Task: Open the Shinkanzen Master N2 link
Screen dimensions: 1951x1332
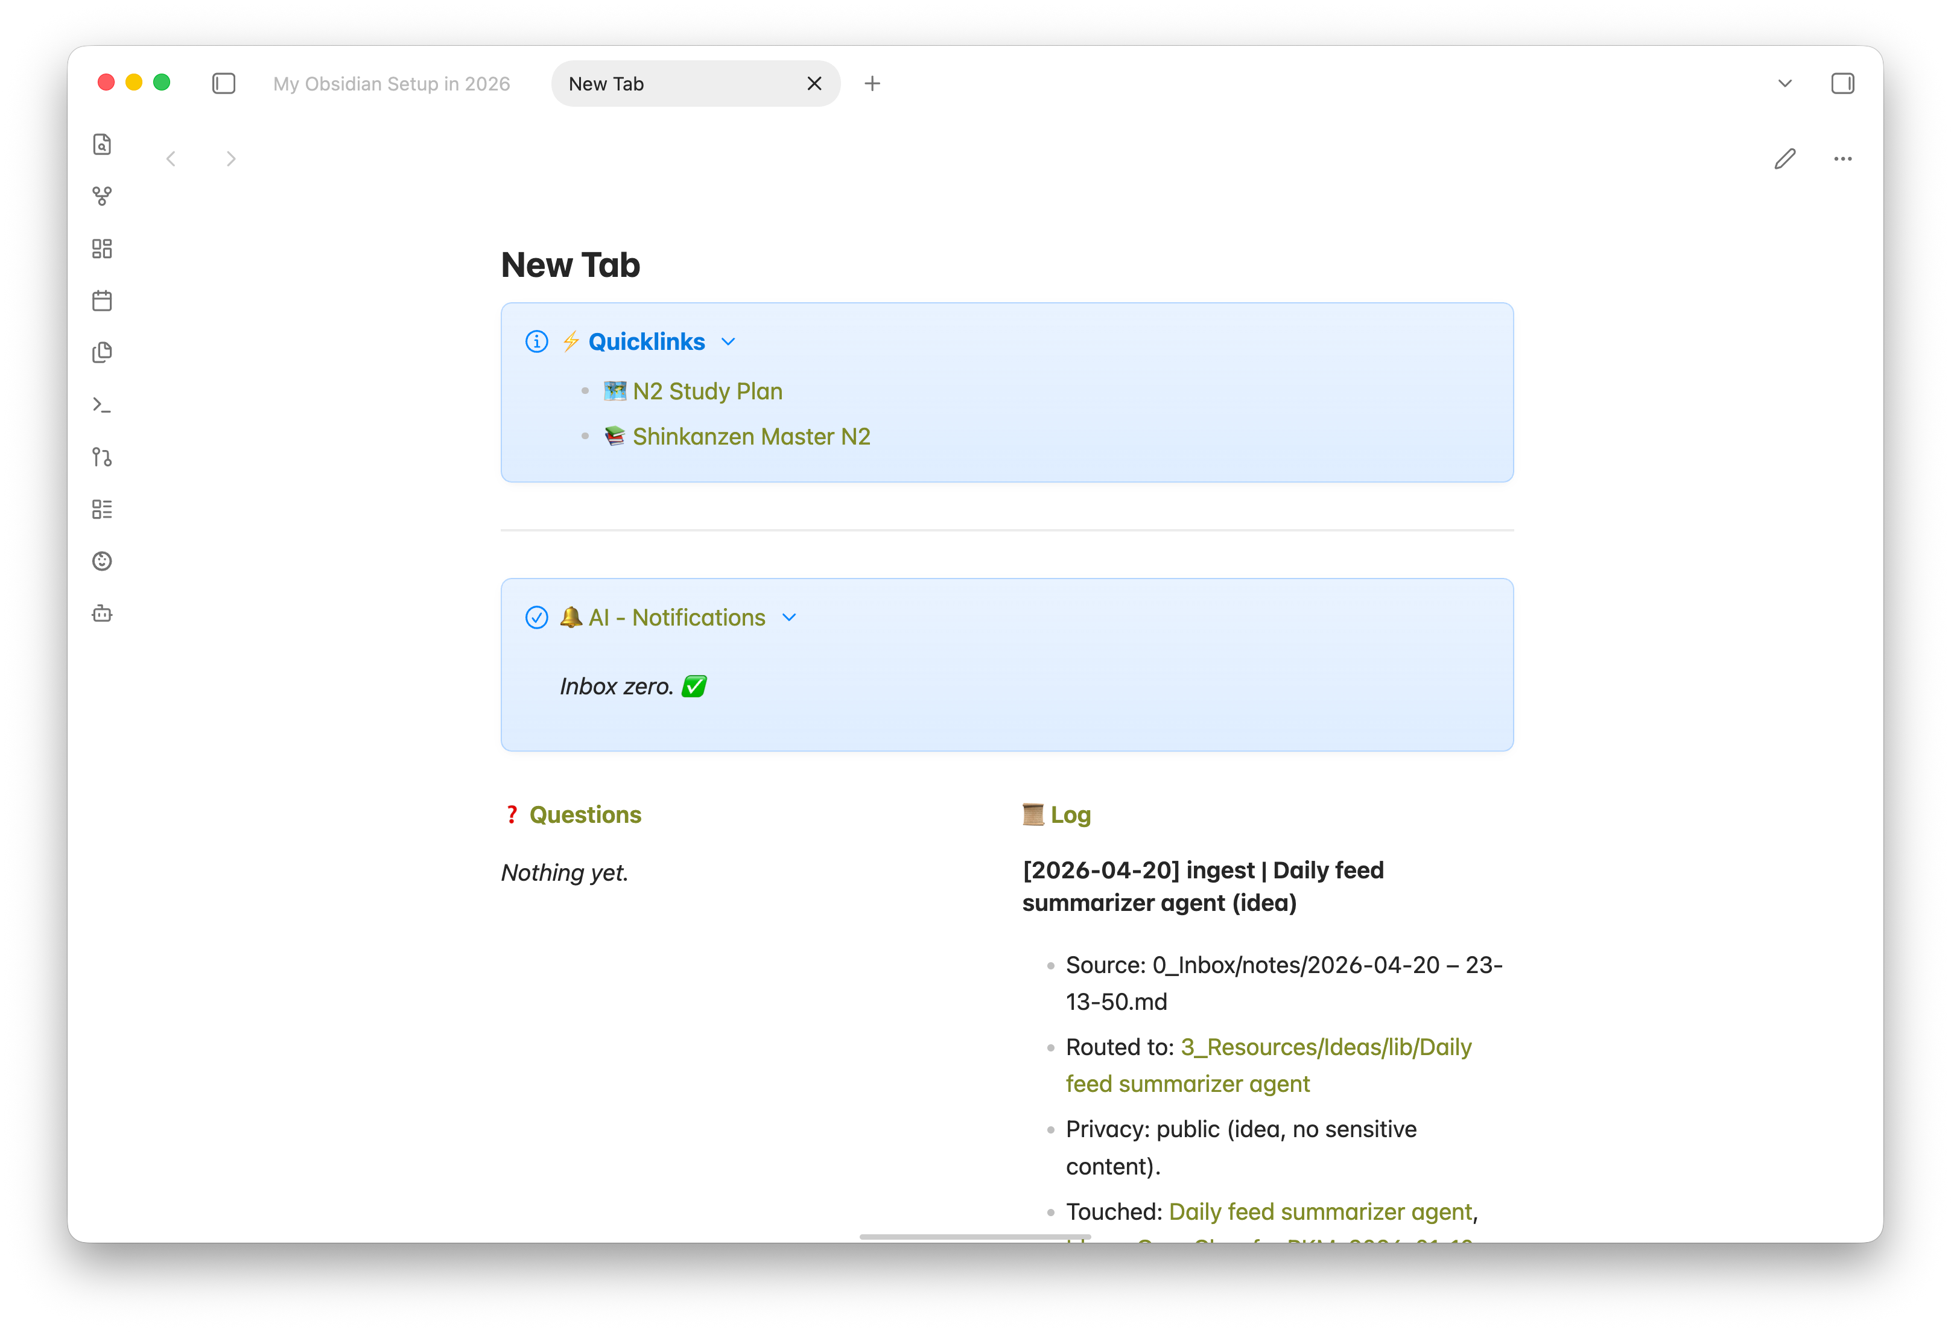Action: point(750,436)
